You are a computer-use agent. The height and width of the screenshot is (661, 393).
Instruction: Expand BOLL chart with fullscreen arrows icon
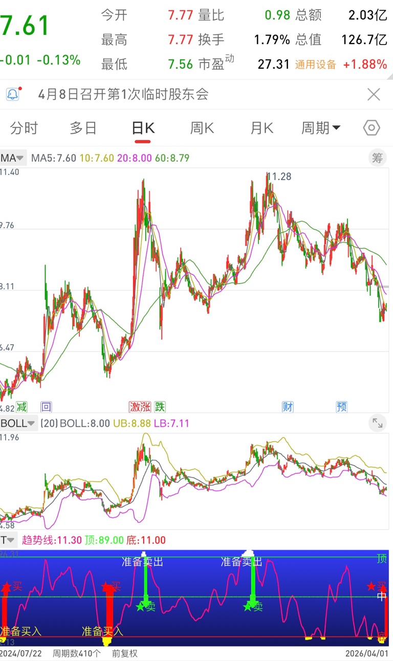[377, 423]
